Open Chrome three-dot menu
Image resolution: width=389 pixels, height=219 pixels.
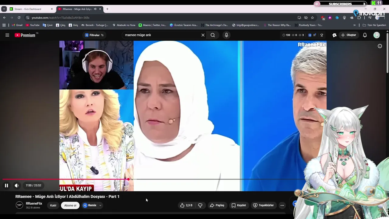[x=384, y=18]
